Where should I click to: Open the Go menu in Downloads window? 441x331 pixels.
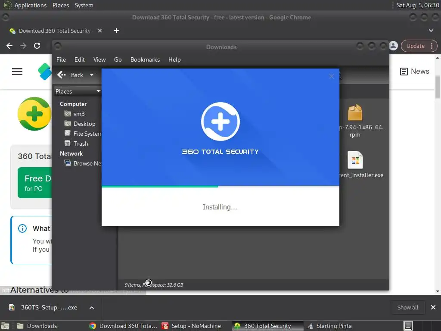click(118, 59)
